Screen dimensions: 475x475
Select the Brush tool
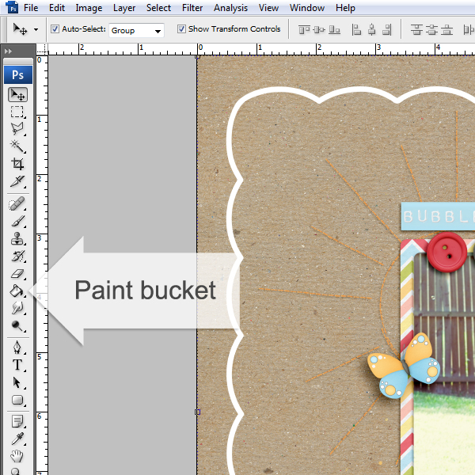point(17,221)
